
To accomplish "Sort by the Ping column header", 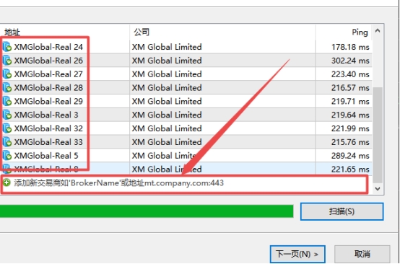I will [x=344, y=32].
